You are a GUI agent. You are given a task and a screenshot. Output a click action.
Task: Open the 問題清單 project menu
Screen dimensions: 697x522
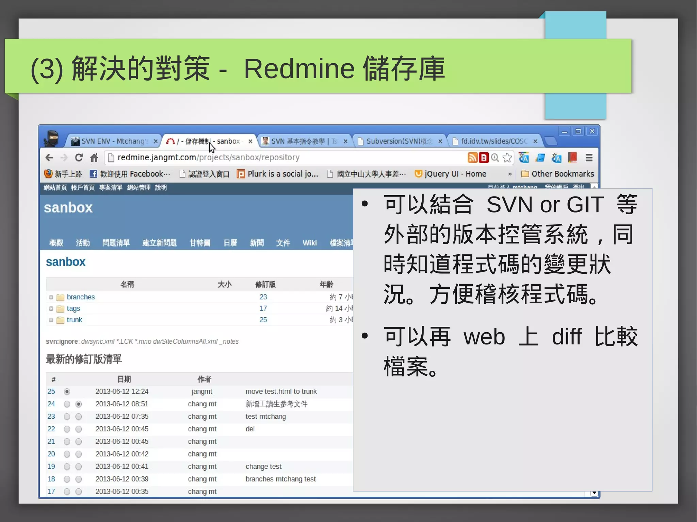116,243
